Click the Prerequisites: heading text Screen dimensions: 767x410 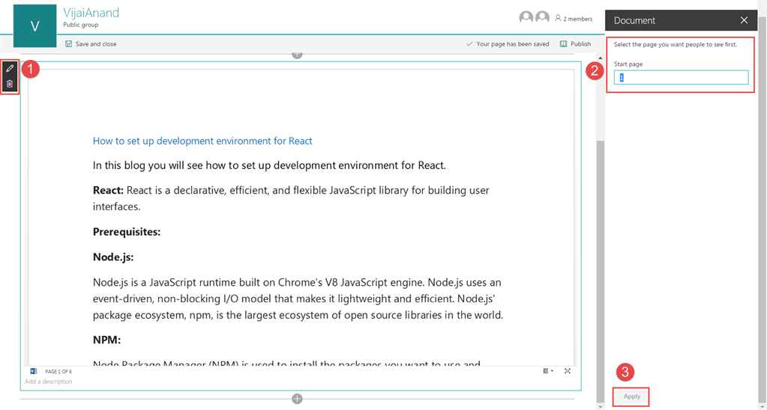(127, 232)
